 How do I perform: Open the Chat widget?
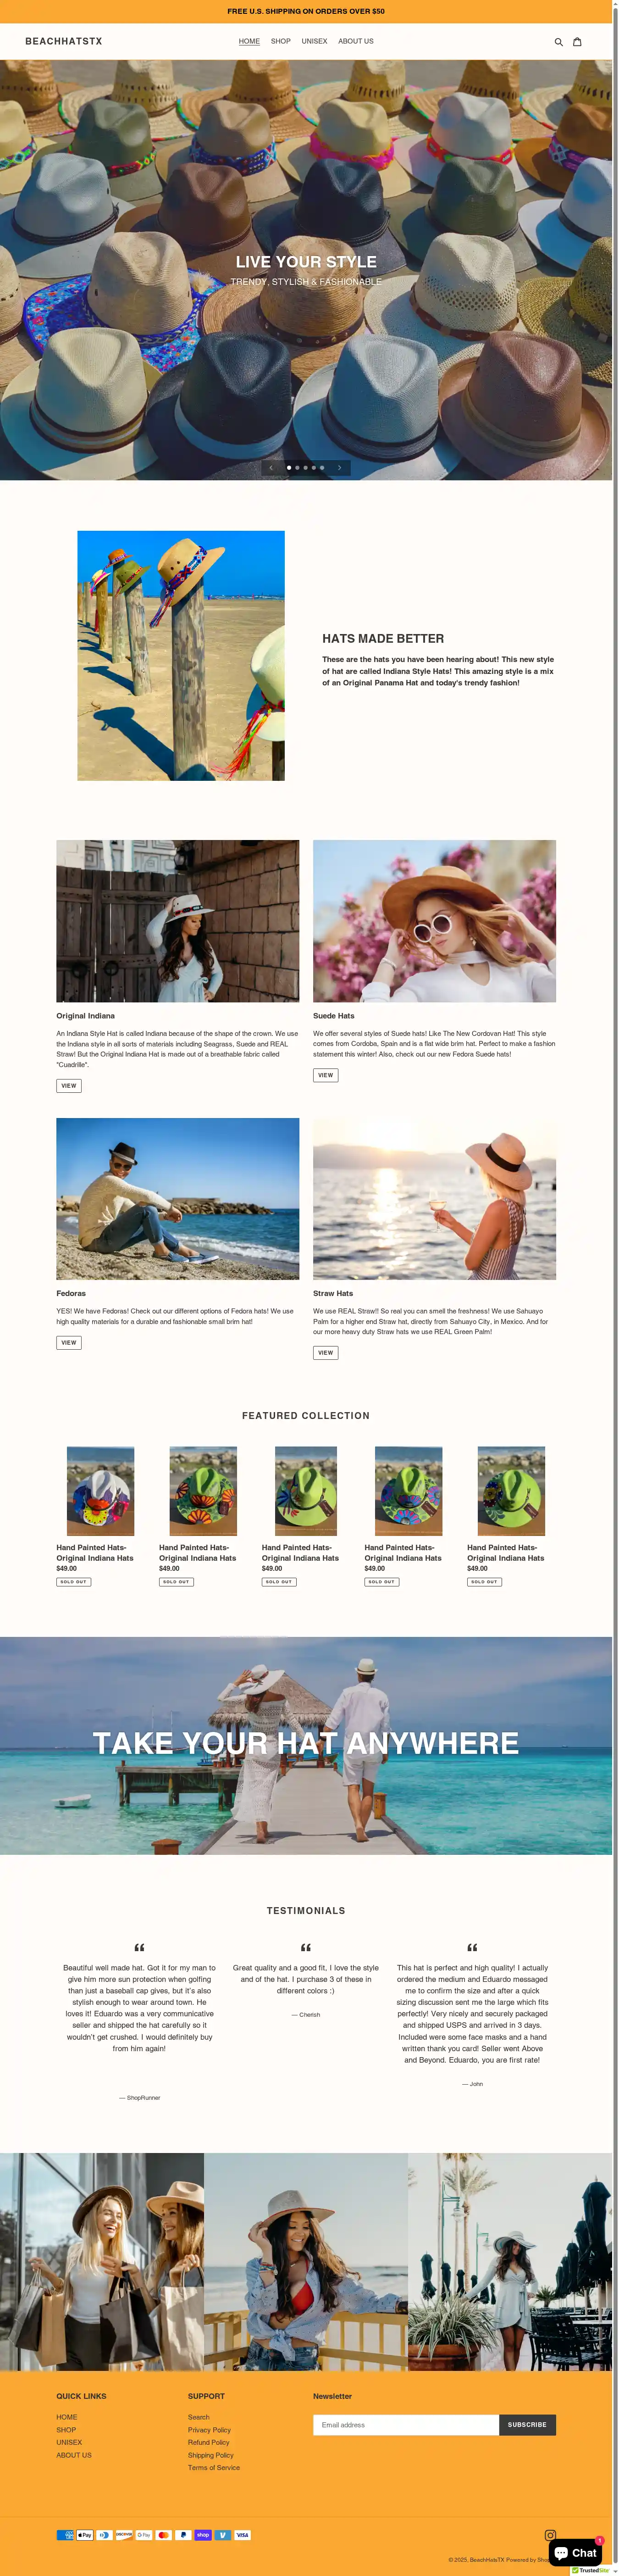576,2552
